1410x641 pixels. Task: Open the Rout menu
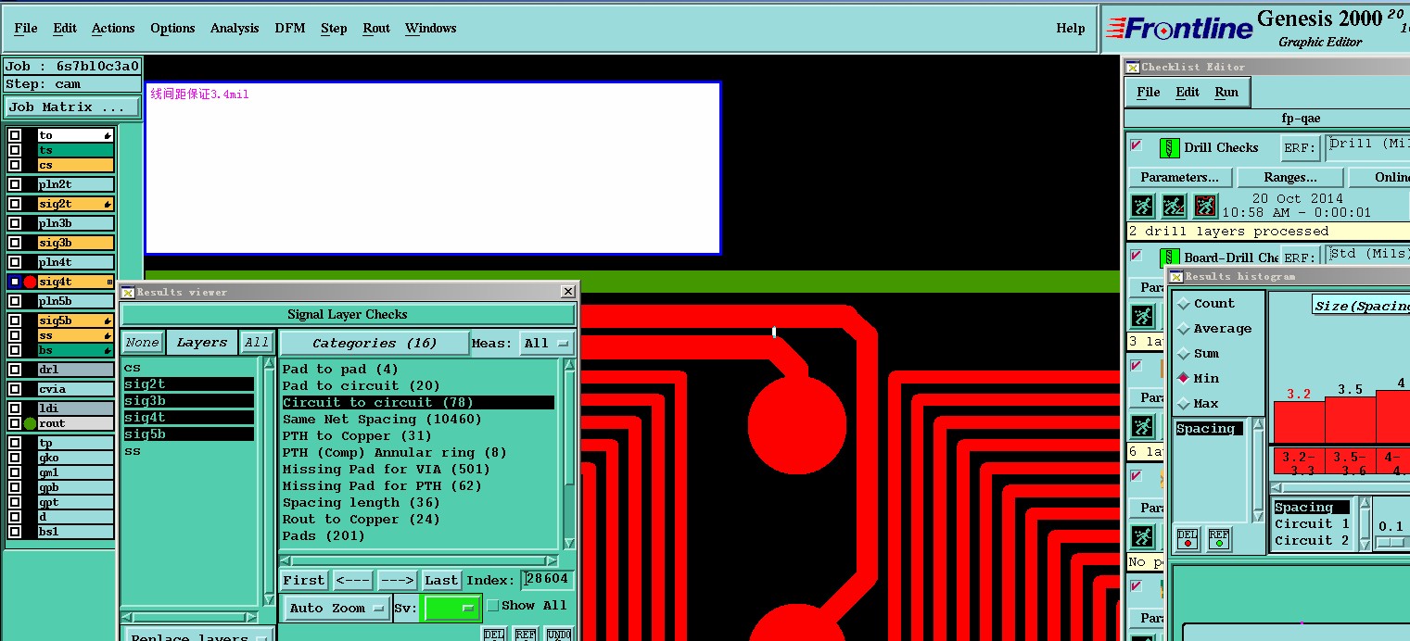click(x=376, y=28)
